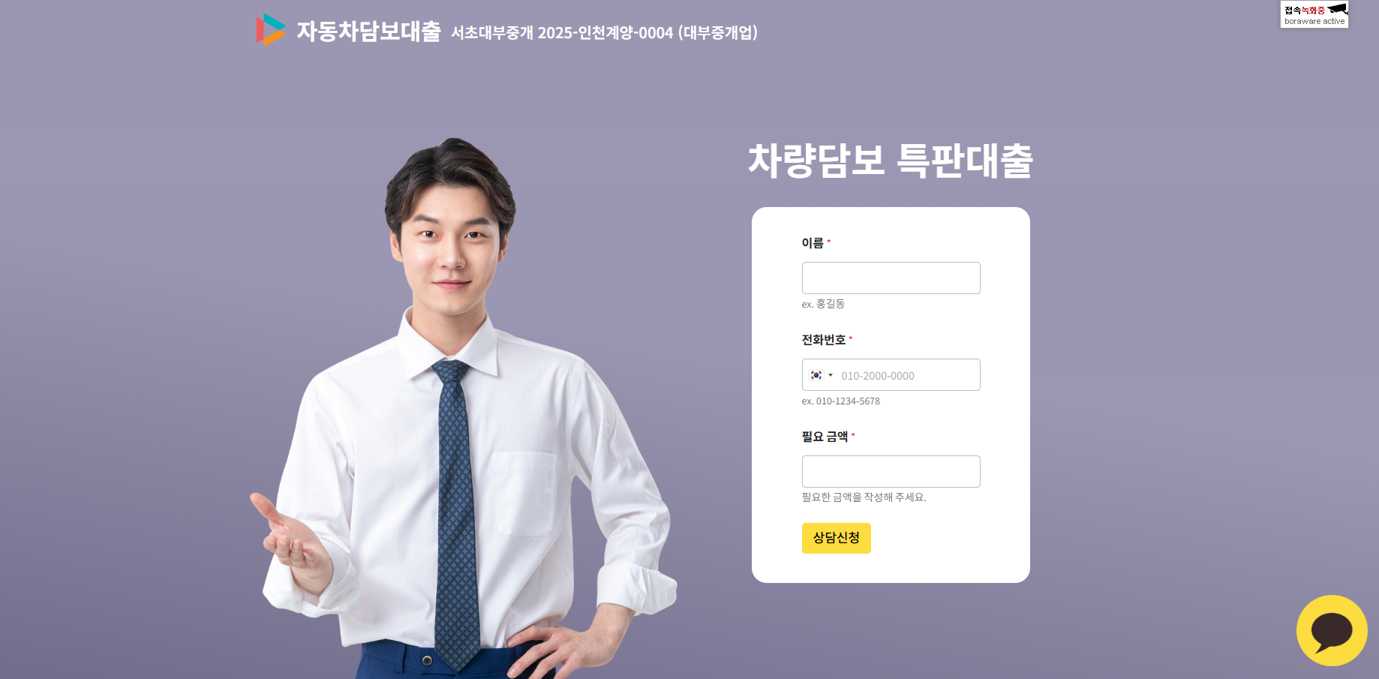1379x679 pixels.
Task: Click the 자동차담보대출 site title
Action: click(368, 31)
